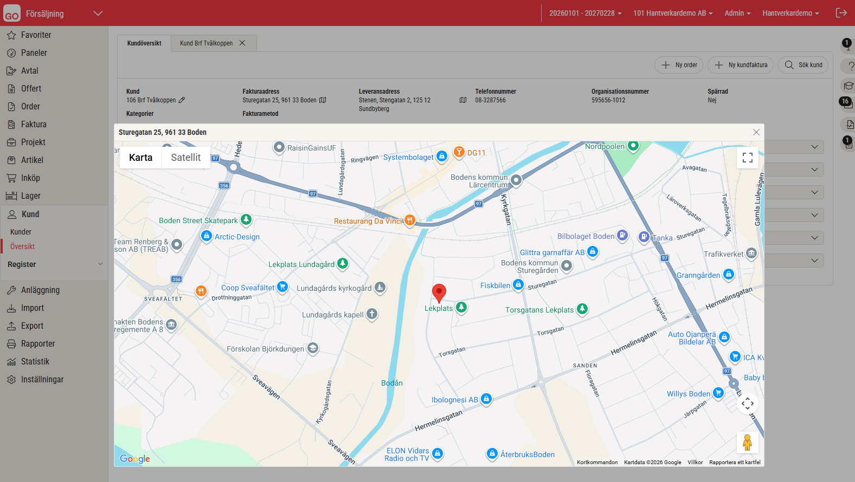This screenshot has width=855, height=482.
Task: Click the Artikel box icon
Action: pyautogui.click(x=11, y=160)
